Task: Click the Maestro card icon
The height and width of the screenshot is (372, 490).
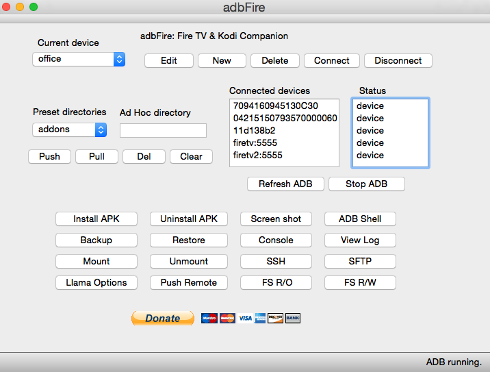Action: pyautogui.click(x=209, y=318)
